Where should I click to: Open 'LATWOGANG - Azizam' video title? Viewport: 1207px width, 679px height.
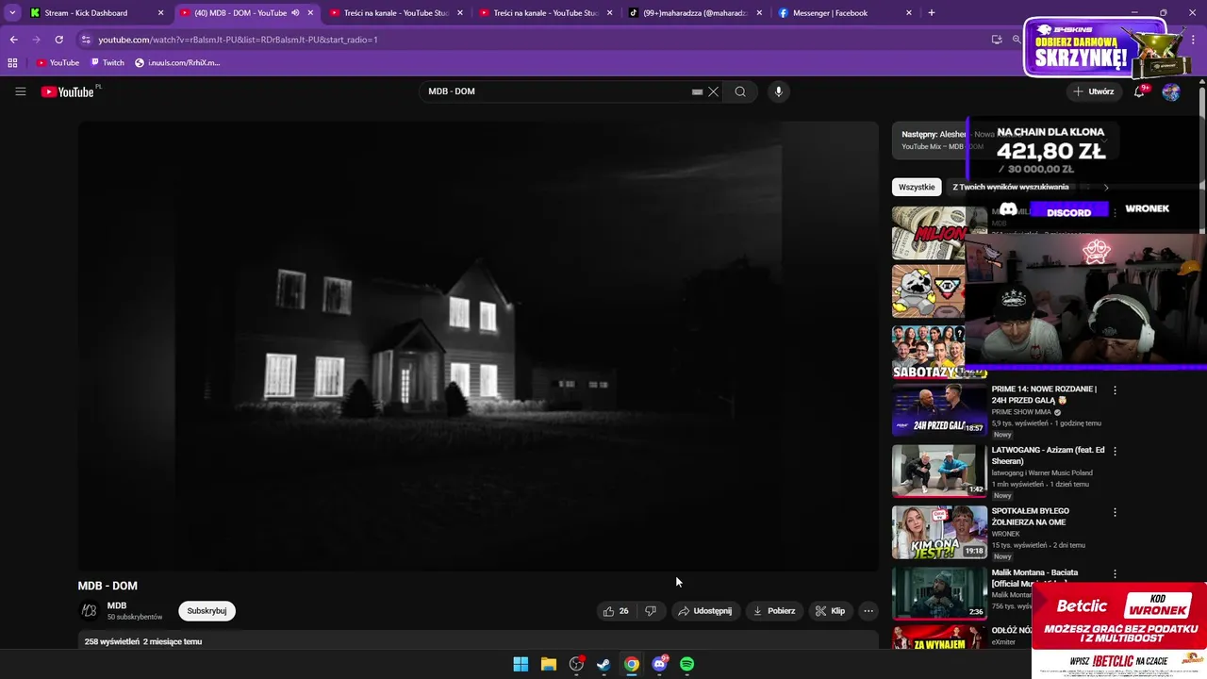[x=1048, y=455]
